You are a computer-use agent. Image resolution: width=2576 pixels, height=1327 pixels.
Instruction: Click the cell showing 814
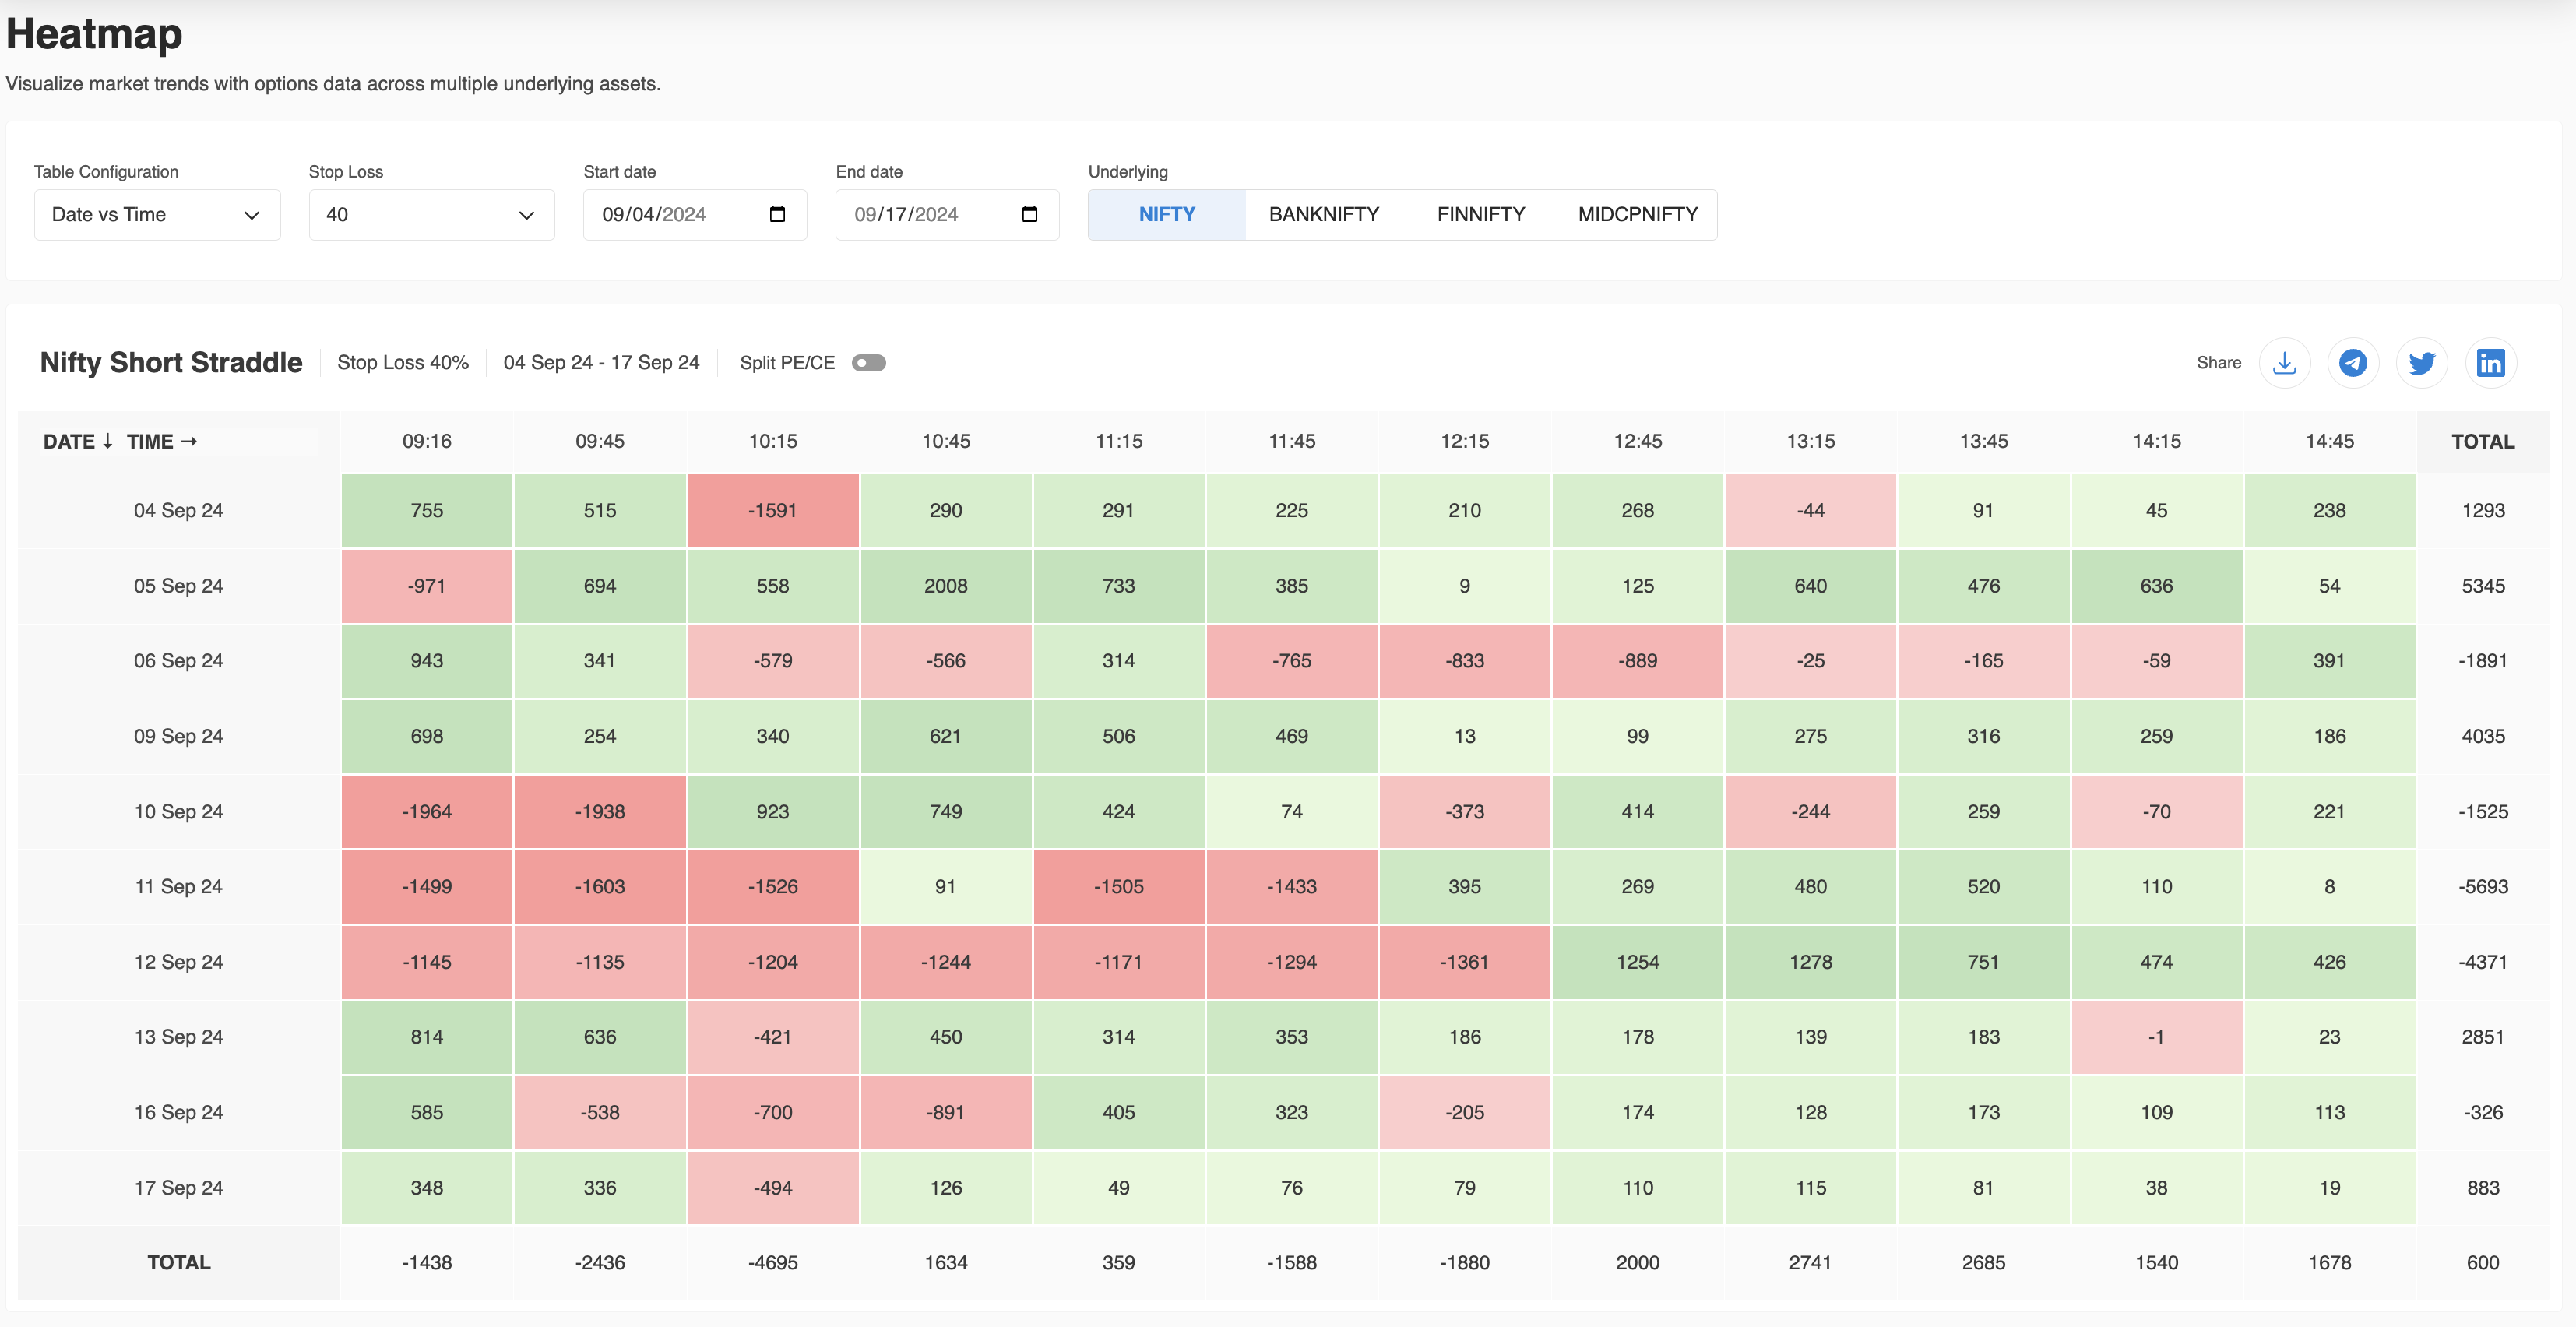pos(427,1037)
